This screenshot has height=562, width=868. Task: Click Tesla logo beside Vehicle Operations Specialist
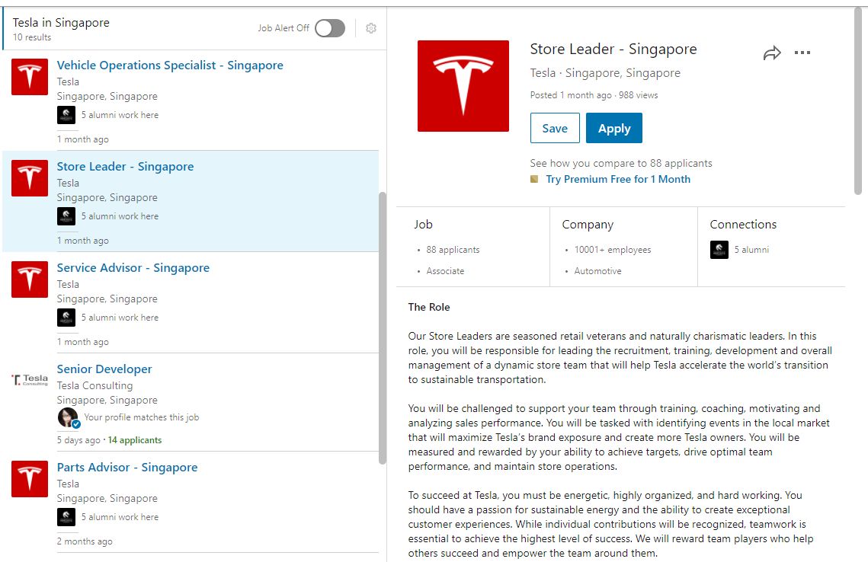click(30, 77)
